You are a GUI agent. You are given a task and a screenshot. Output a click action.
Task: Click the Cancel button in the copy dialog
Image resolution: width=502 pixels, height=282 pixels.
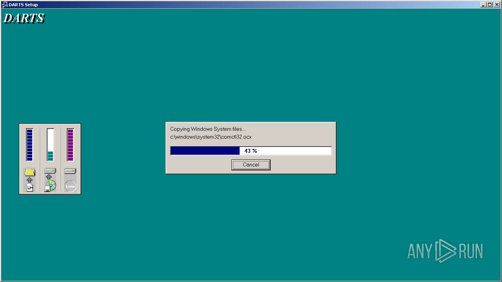(251, 164)
